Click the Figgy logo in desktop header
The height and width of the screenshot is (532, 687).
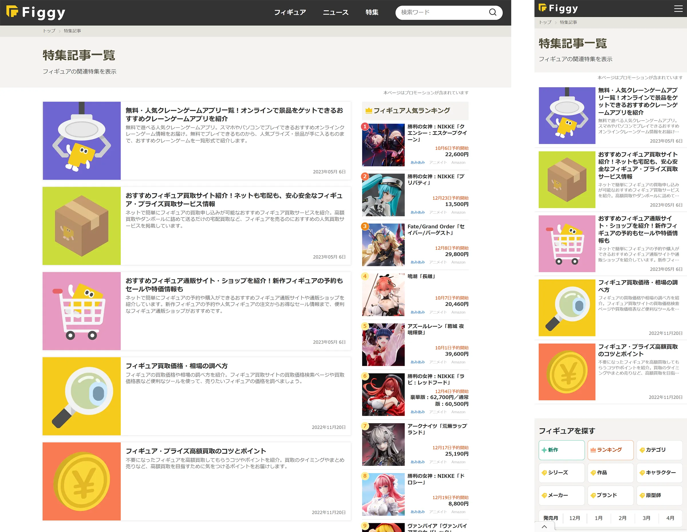pyautogui.click(x=36, y=12)
